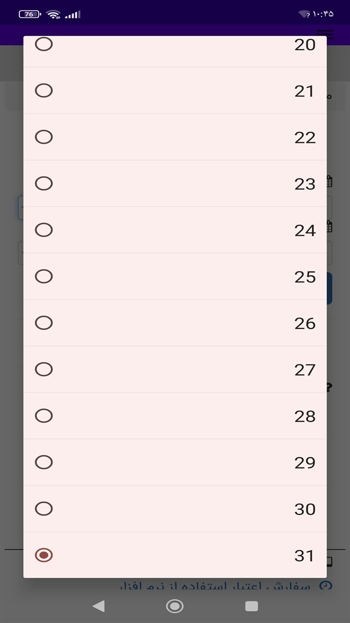Image resolution: width=350 pixels, height=623 pixels.
Task: Select the radio button for 27
Action: click(44, 369)
